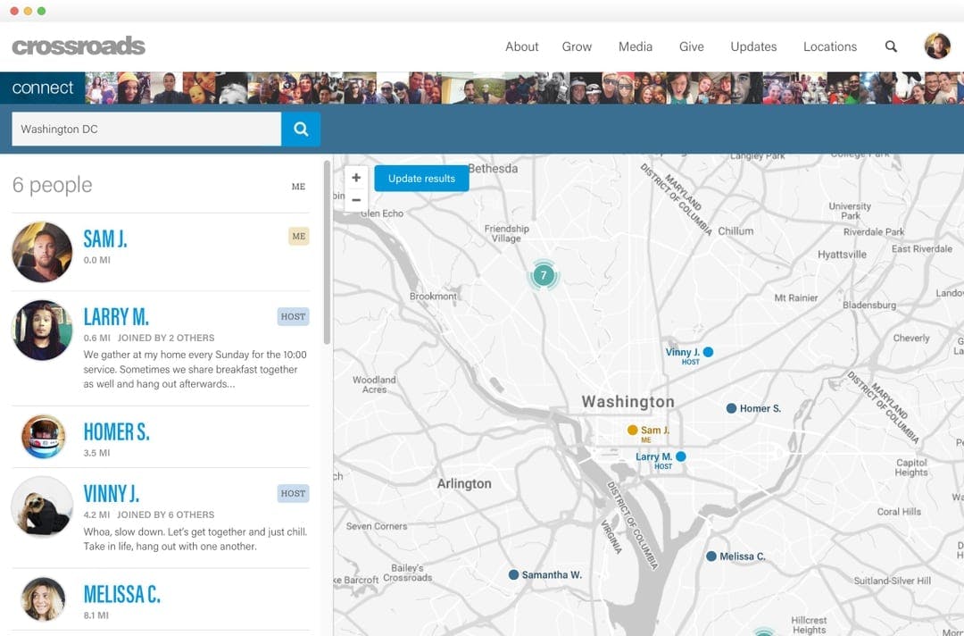
Task: Click the ME link beside 6 people
Action: point(298,187)
